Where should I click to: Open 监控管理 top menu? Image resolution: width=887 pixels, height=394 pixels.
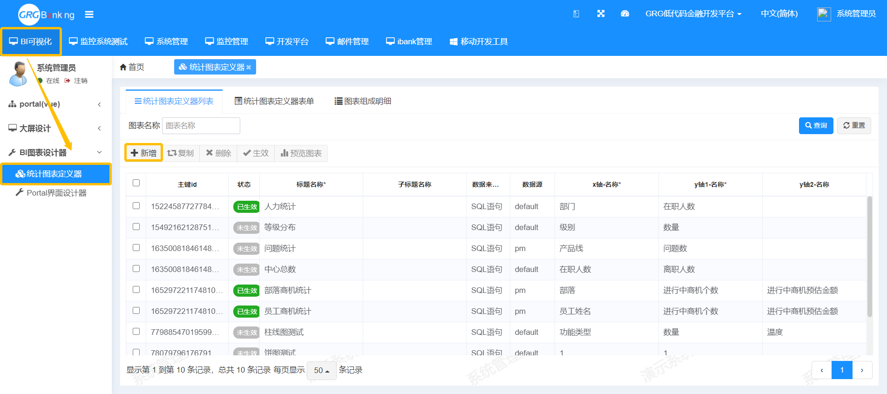coord(227,41)
